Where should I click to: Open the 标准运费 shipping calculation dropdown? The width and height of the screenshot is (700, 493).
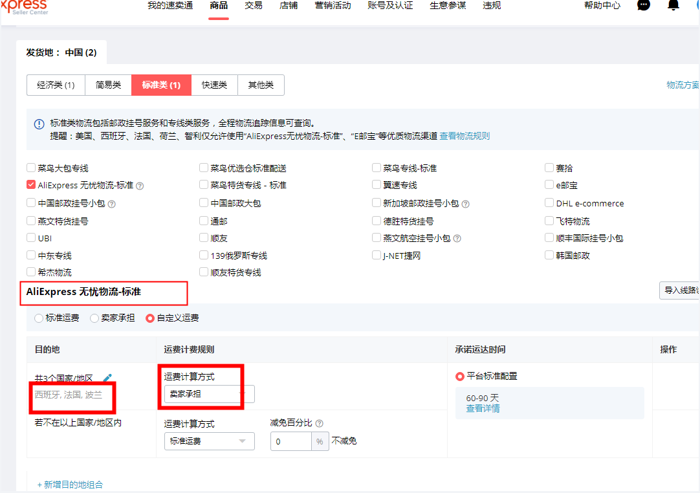210,441
